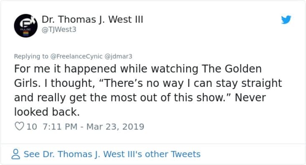Screen dimensions: 306x165
Task: Click the Mar 23, 2019 date
Action: (x=115, y=127)
